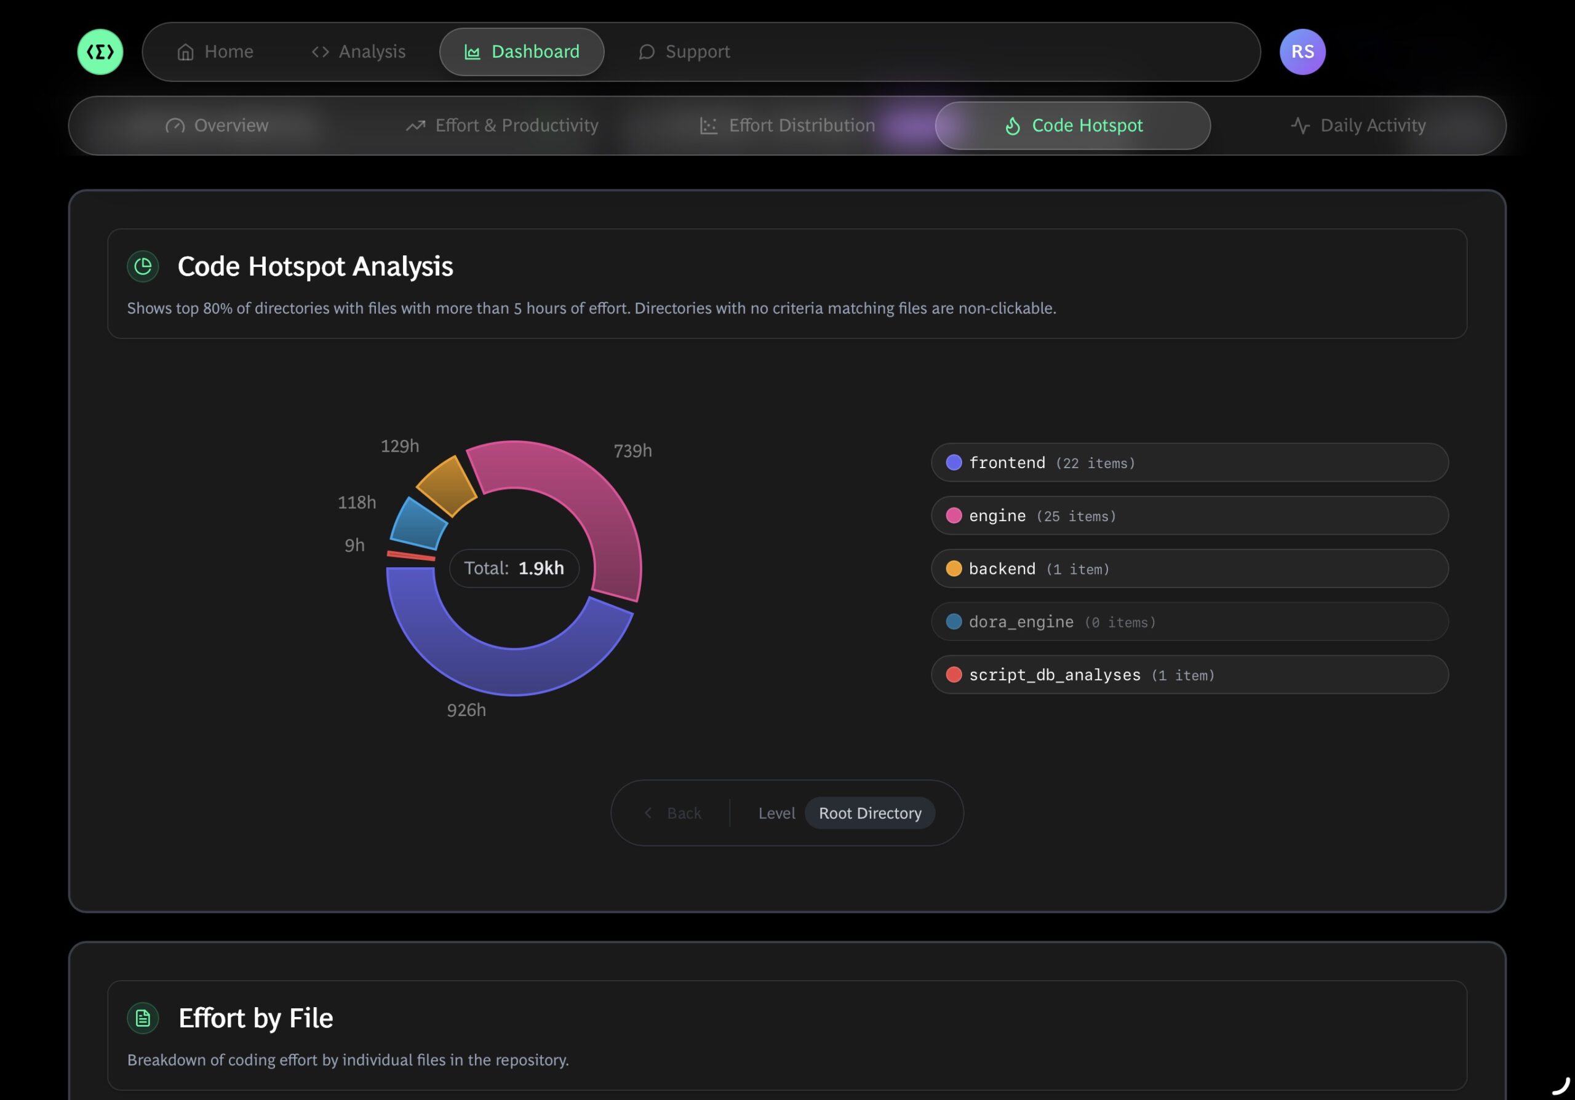Select the frontend directory legend item
Image resolution: width=1575 pixels, height=1100 pixels.
coord(1189,462)
